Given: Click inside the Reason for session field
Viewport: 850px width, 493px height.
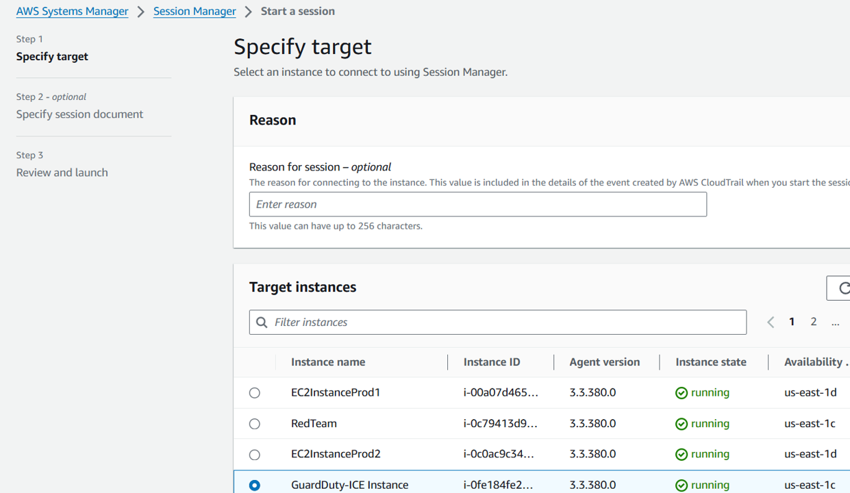Looking at the screenshot, I should pos(477,204).
